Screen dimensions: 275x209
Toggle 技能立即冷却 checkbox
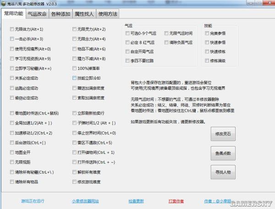[74, 78]
